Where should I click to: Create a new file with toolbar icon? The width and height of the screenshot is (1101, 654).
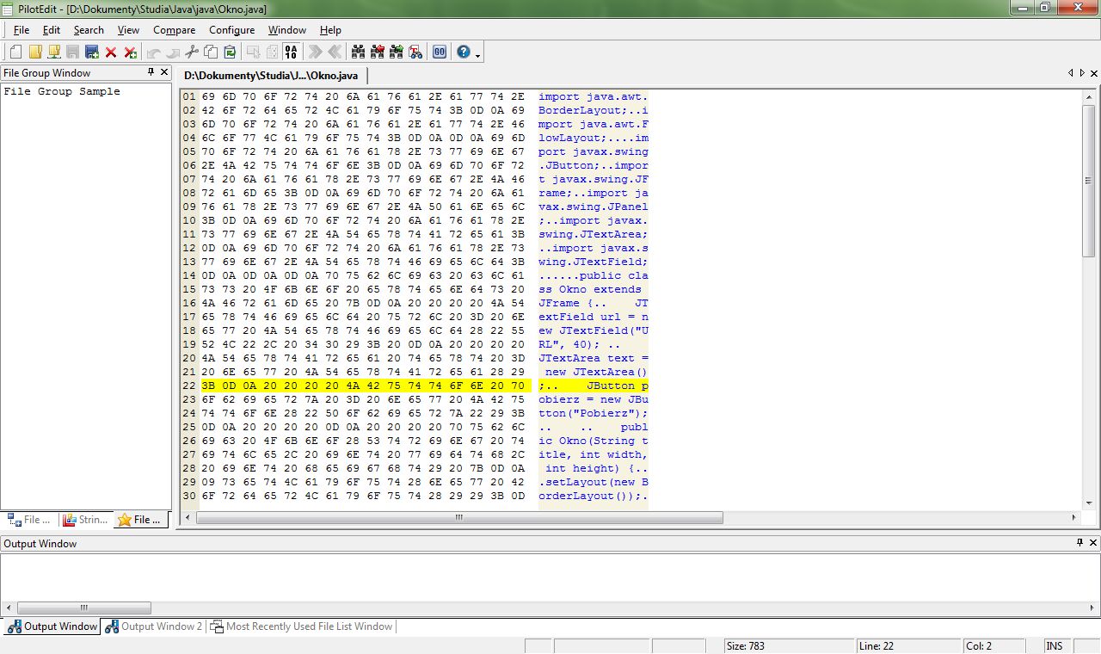[x=16, y=52]
